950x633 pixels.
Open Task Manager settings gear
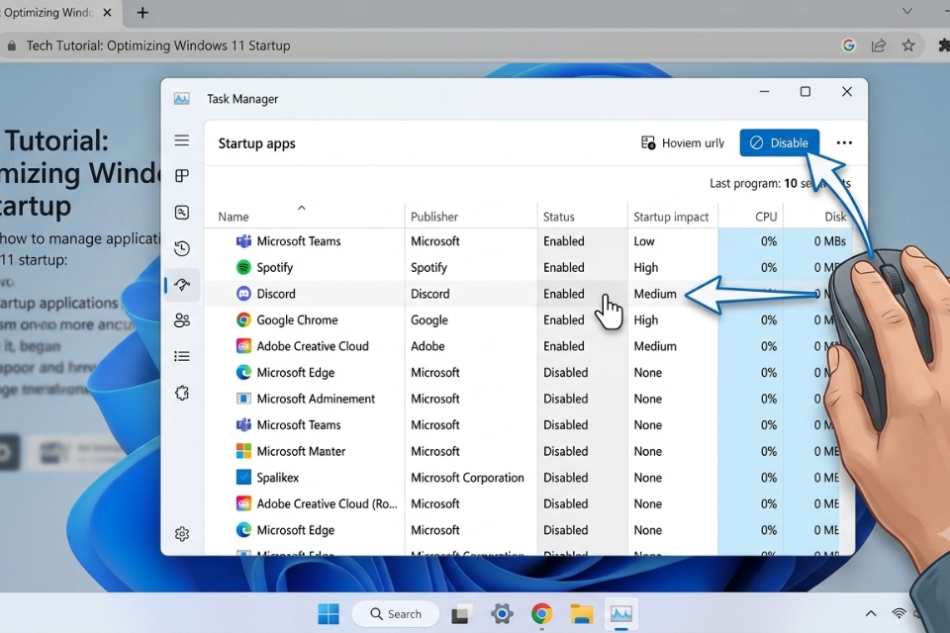pos(182,534)
